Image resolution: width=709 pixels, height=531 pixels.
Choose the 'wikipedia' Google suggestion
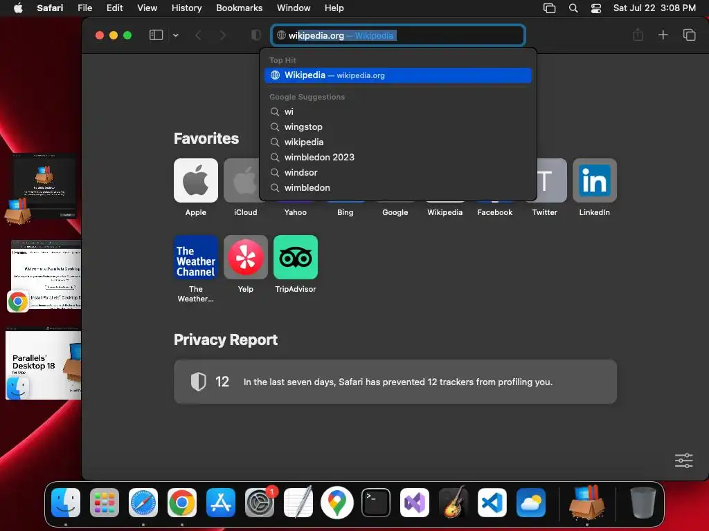[x=398, y=142]
